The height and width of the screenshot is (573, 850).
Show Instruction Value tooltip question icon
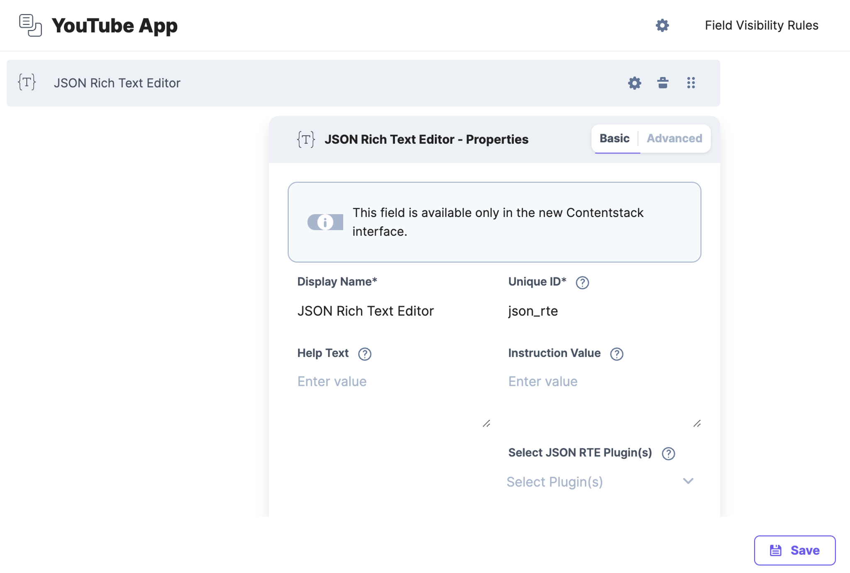616,354
